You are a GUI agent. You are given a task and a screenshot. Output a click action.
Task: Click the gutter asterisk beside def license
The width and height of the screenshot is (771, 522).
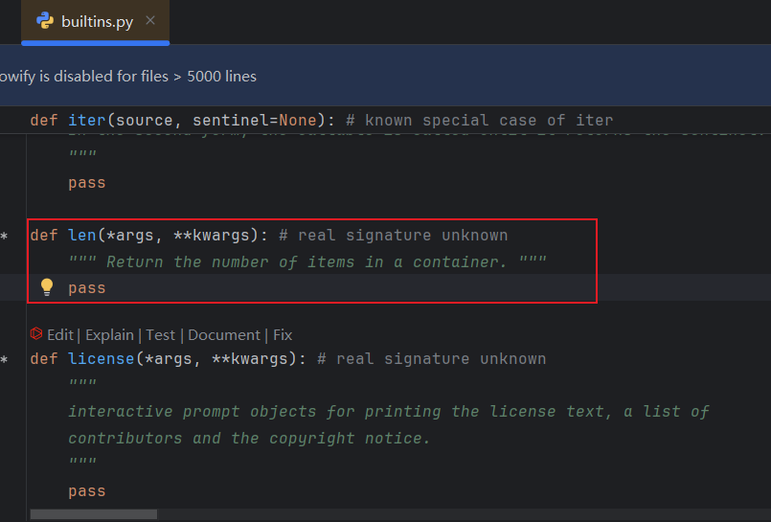(4, 360)
